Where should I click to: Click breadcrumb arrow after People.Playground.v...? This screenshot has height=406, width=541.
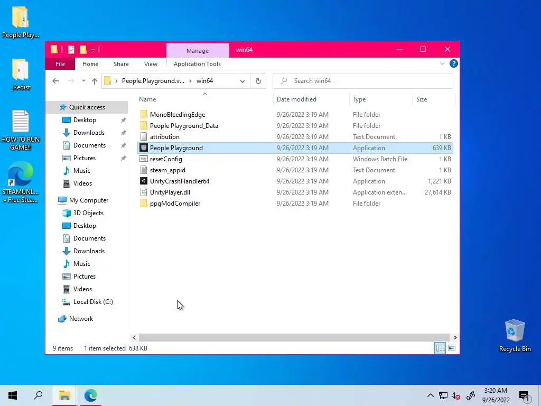tap(190, 81)
